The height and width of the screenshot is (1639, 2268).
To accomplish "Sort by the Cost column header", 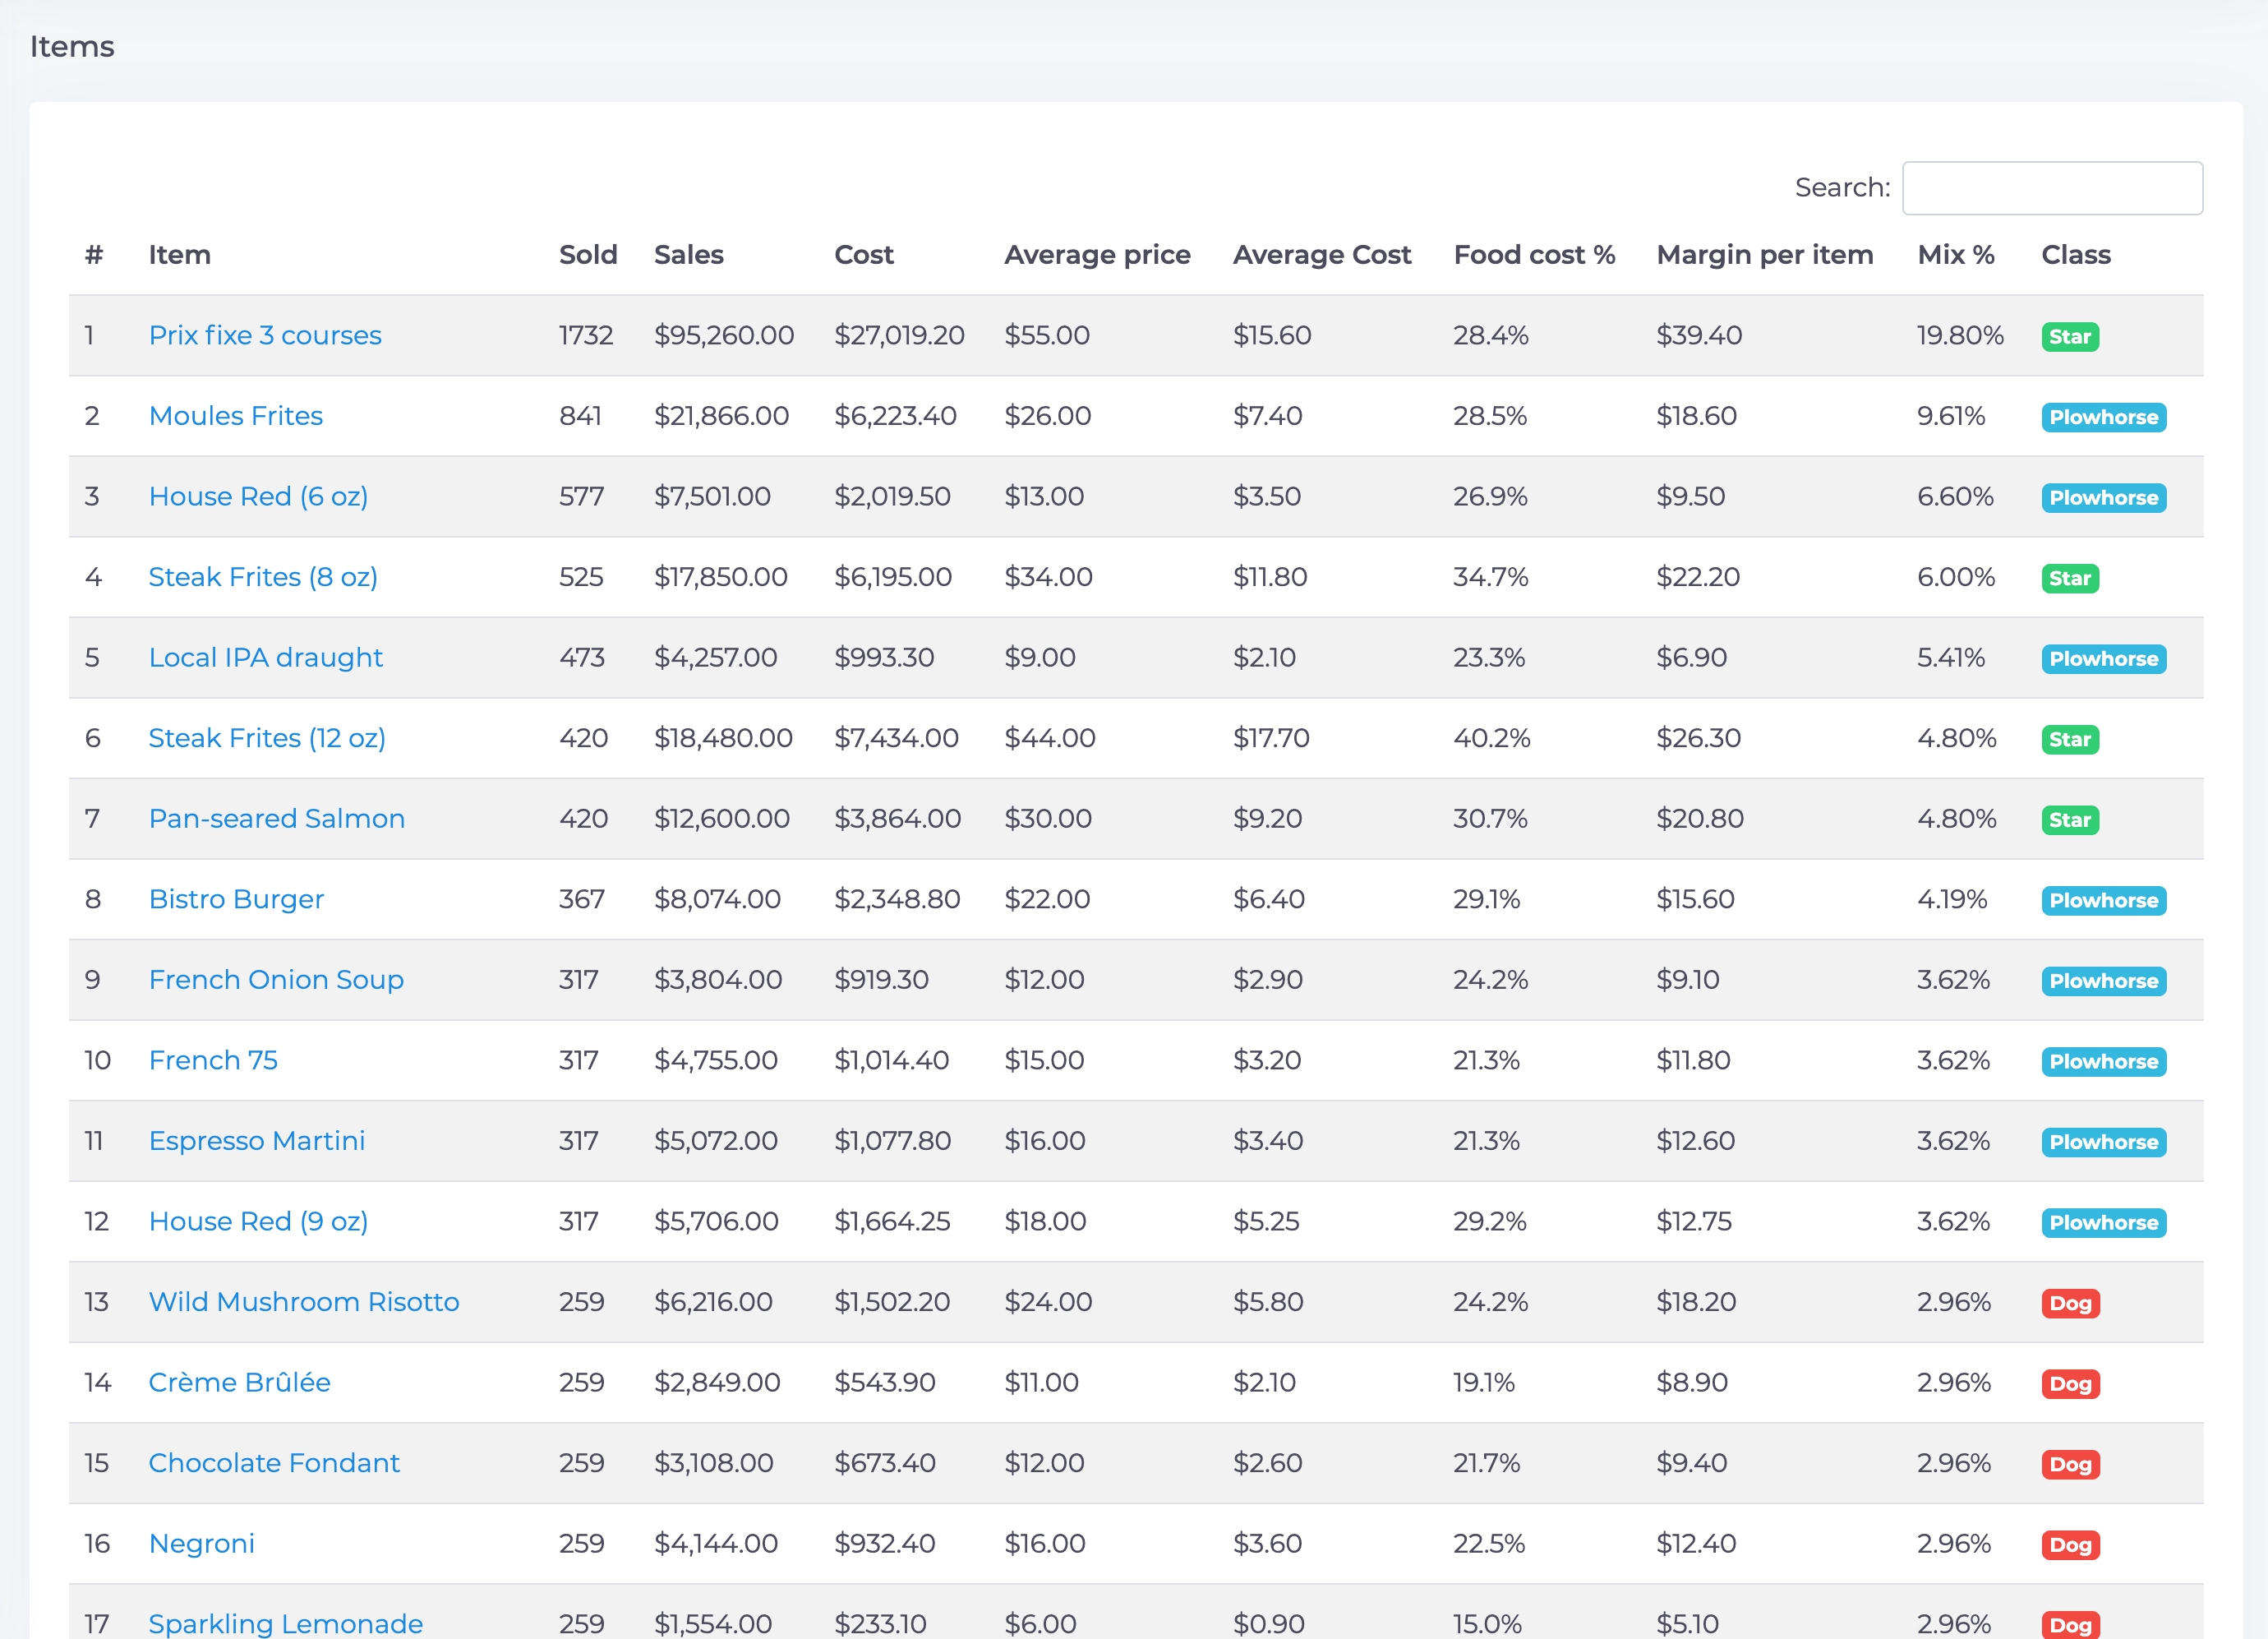I will [x=864, y=255].
